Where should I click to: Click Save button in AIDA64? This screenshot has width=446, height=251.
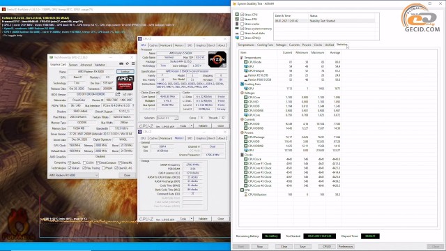(x=302, y=246)
